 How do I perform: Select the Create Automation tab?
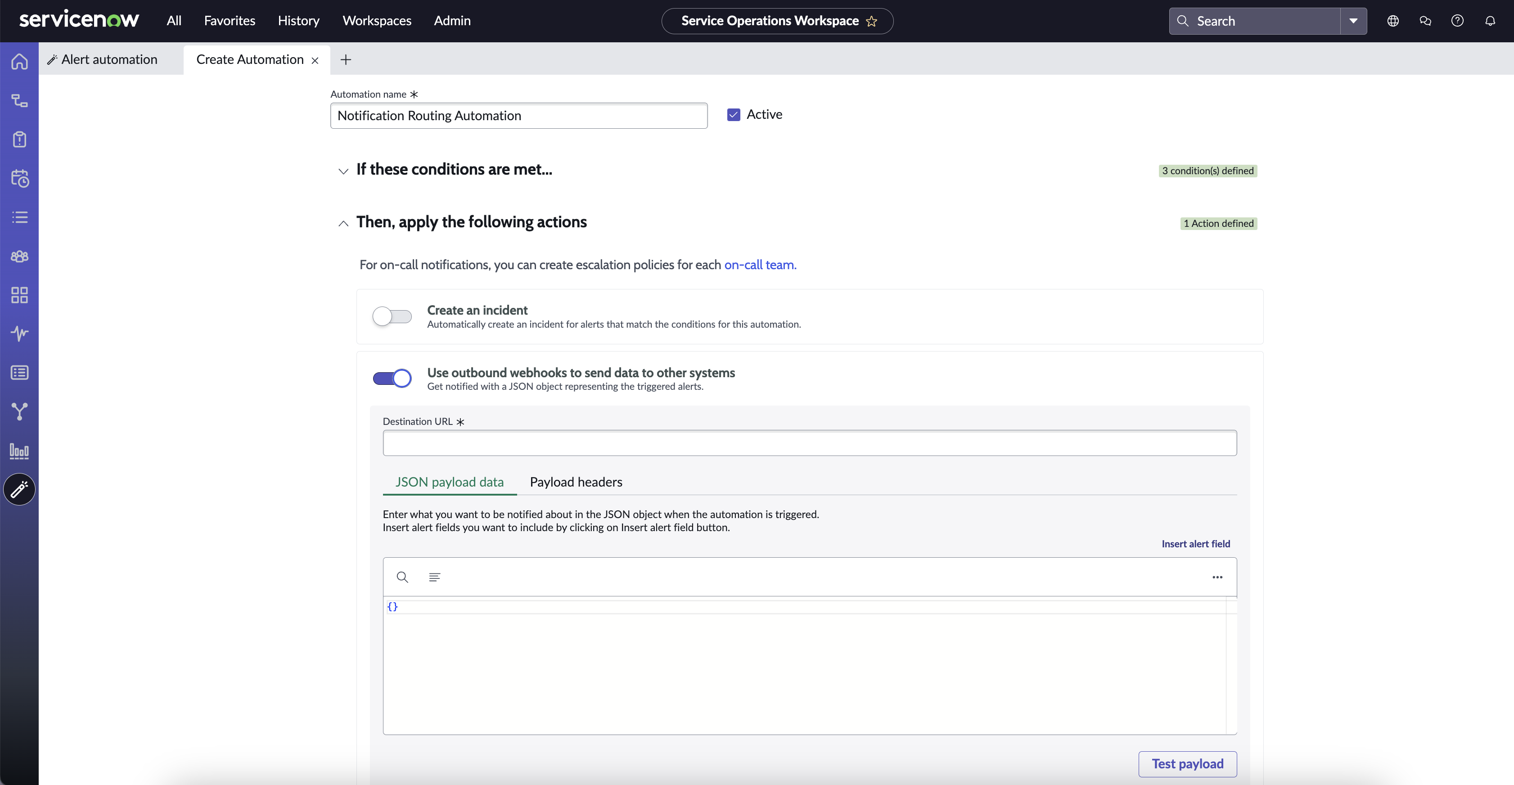pos(250,59)
